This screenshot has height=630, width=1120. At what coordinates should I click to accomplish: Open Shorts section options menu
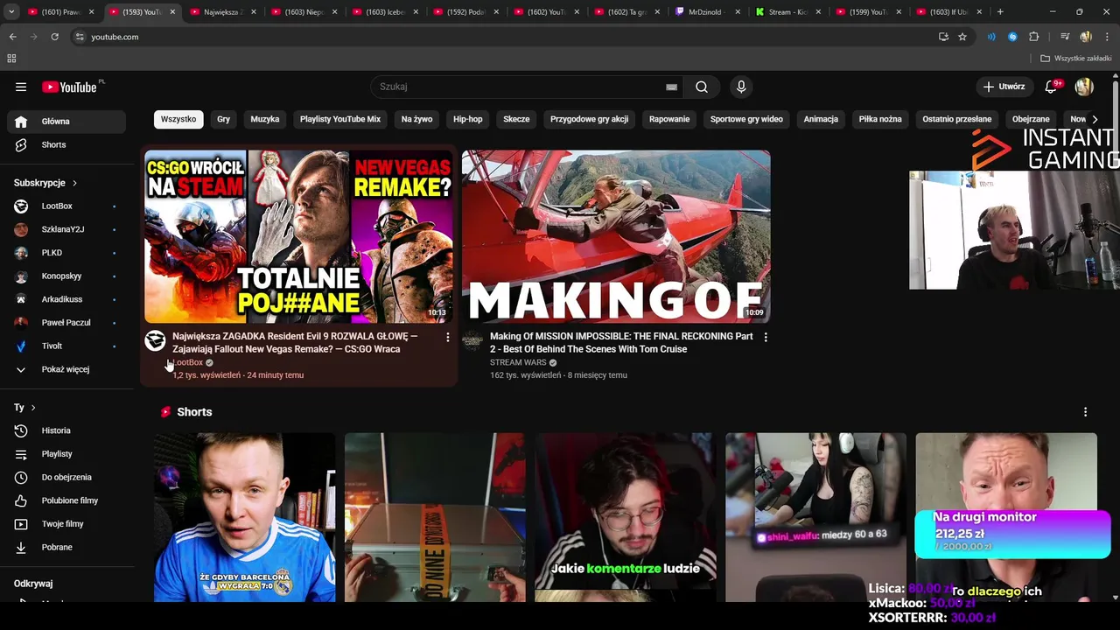coord(1085,412)
